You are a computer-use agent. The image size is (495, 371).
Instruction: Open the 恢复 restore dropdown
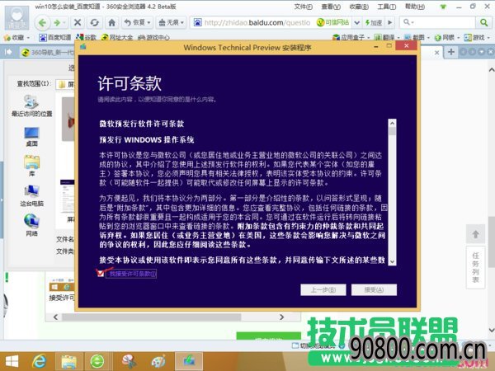click(137, 22)
